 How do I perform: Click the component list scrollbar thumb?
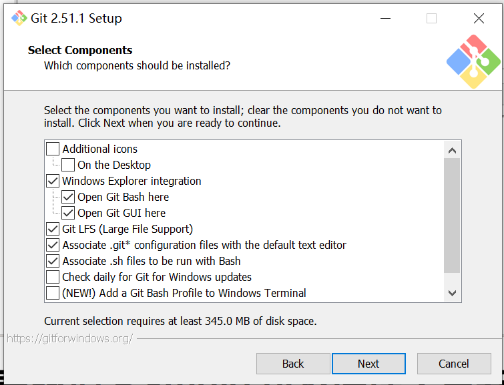[452, 217]
